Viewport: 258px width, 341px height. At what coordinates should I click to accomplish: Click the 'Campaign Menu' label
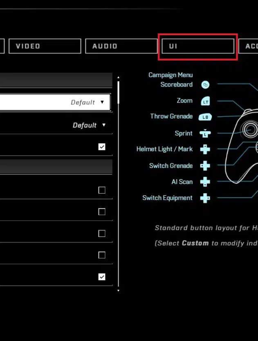coord(171,75)
